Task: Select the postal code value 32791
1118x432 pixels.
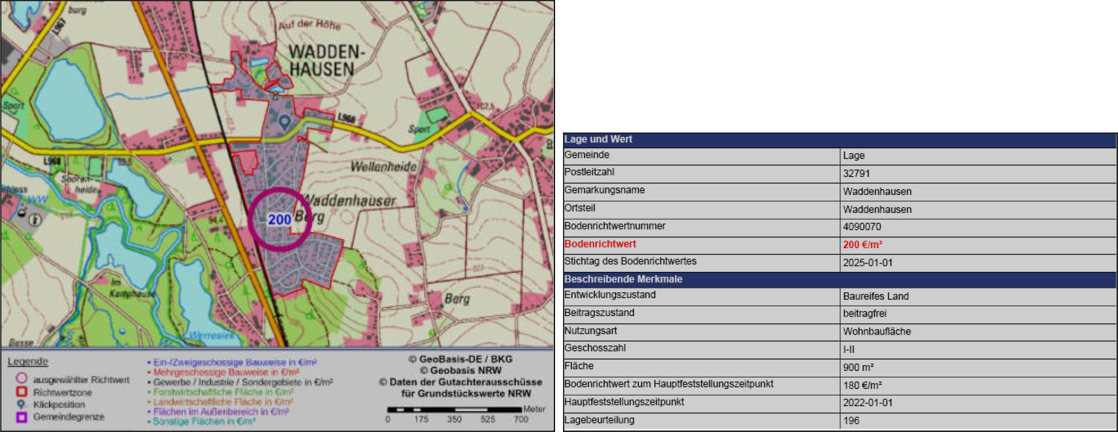Action: pyautogui.click(x=856, y=174)
